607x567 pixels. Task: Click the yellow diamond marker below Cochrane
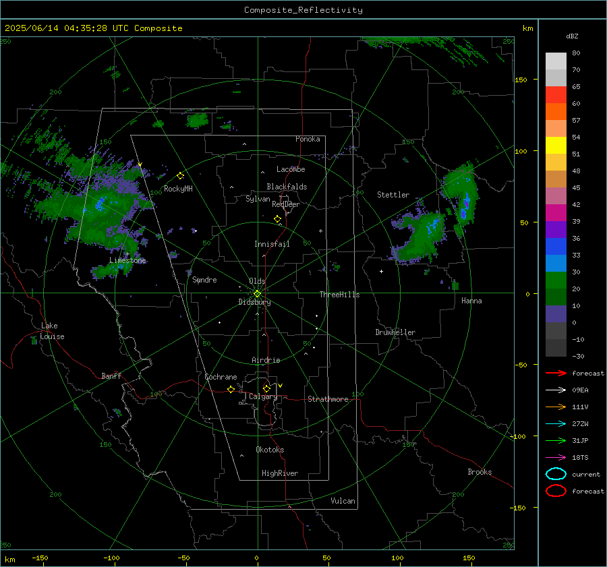coord(231,389)
